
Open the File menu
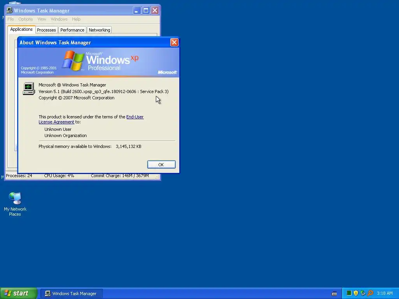pyautogui.click(x=11, y=19)
